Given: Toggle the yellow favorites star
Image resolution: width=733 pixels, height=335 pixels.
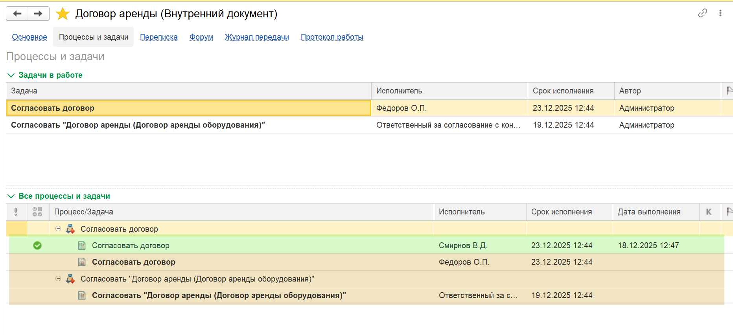Looking at the screenshot, I should 63,14.
